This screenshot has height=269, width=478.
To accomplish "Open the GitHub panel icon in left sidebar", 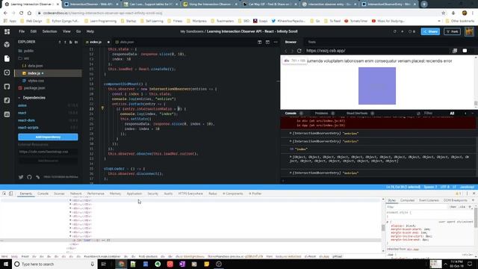I will (7, 87).
